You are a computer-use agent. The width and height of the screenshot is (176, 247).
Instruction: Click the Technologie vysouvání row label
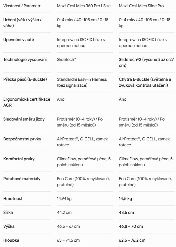(25, 60)
